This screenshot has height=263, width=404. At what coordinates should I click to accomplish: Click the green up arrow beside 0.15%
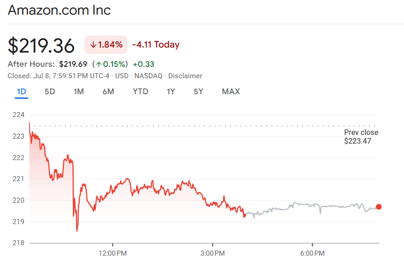coord(98,64)
